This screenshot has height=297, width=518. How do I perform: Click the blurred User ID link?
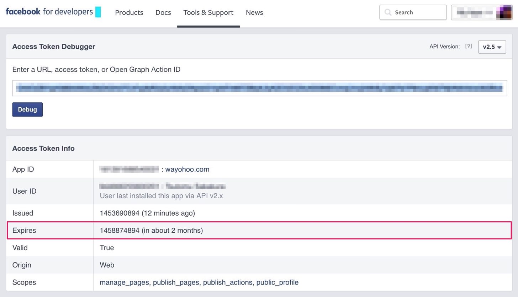pyautogui.click(x=163, y=186)
